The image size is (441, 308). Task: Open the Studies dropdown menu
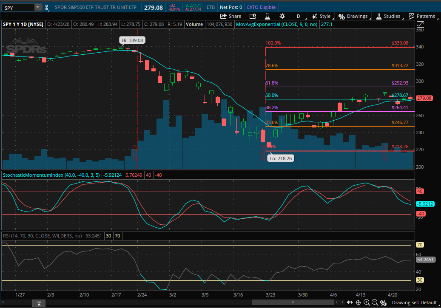(x=389, y=16)
